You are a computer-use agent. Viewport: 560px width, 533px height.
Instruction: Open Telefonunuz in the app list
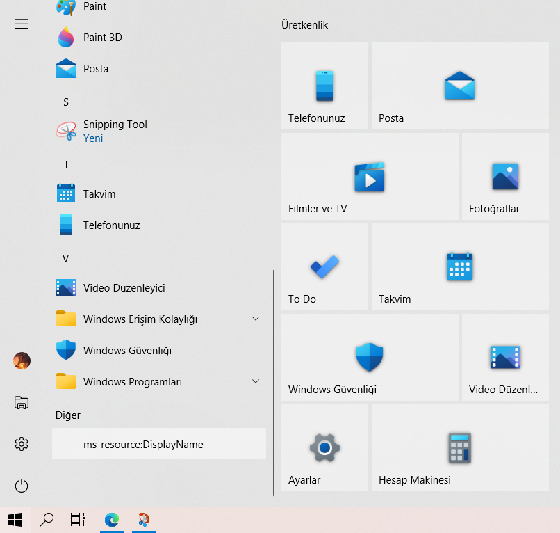pyautogui.click(x=159, y=225)
